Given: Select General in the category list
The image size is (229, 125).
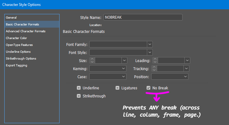Looking at the screenshot, I should click(11, 18).
